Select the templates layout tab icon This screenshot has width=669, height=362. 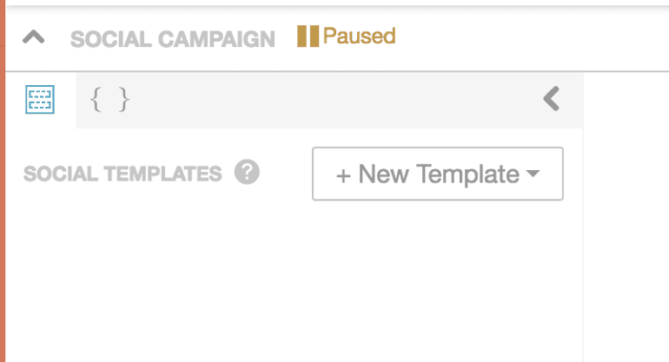[40, 100]
